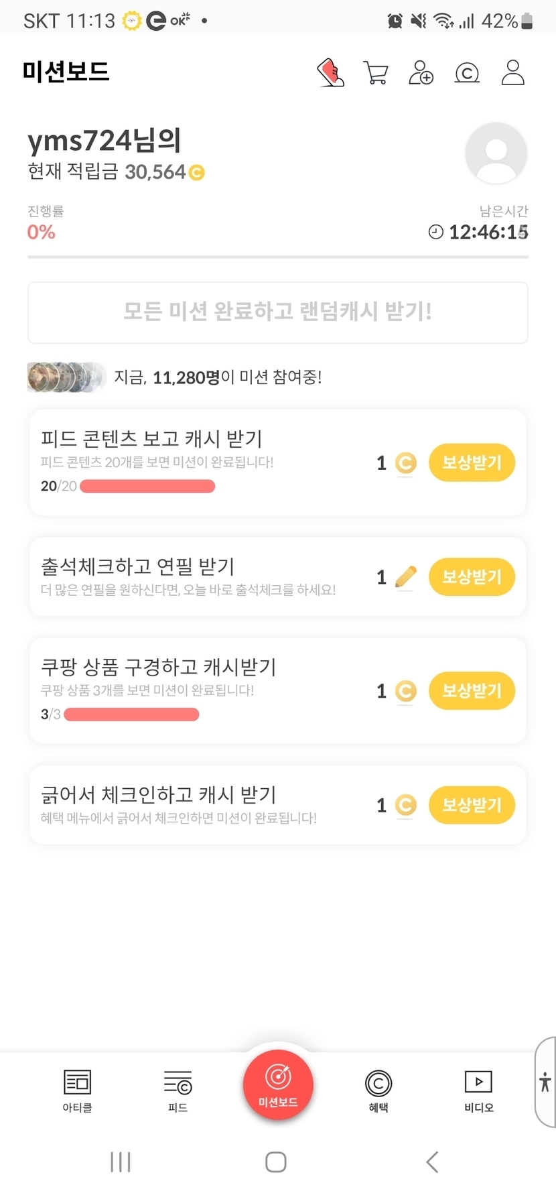This screenshot has width=556, height=1193.
Task: Open the my profile icon
Action: [513, 72]
